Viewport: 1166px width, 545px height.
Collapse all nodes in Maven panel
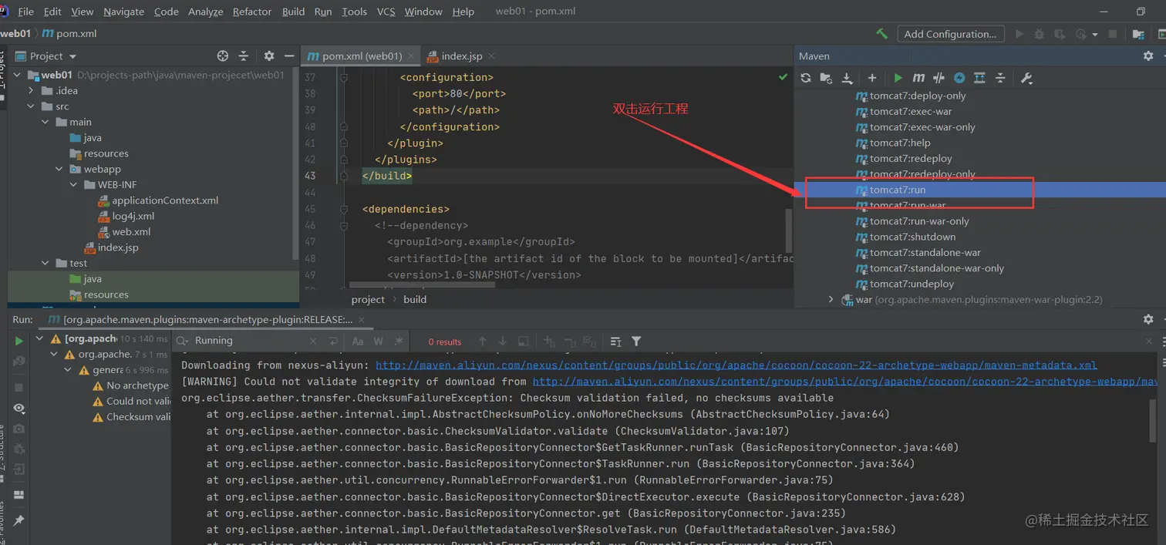click(1000, 78)
